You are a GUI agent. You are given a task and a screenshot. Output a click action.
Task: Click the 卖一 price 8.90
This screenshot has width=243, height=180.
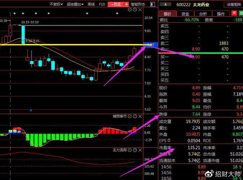coord(196,49)
